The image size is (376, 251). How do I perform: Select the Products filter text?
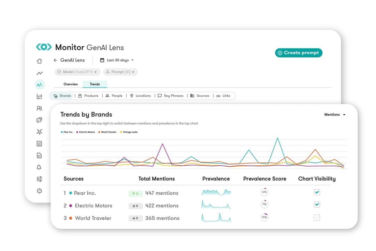point(91,96)
